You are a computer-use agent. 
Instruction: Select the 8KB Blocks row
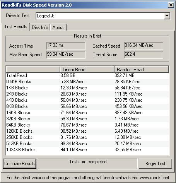(x=87, y=106)
